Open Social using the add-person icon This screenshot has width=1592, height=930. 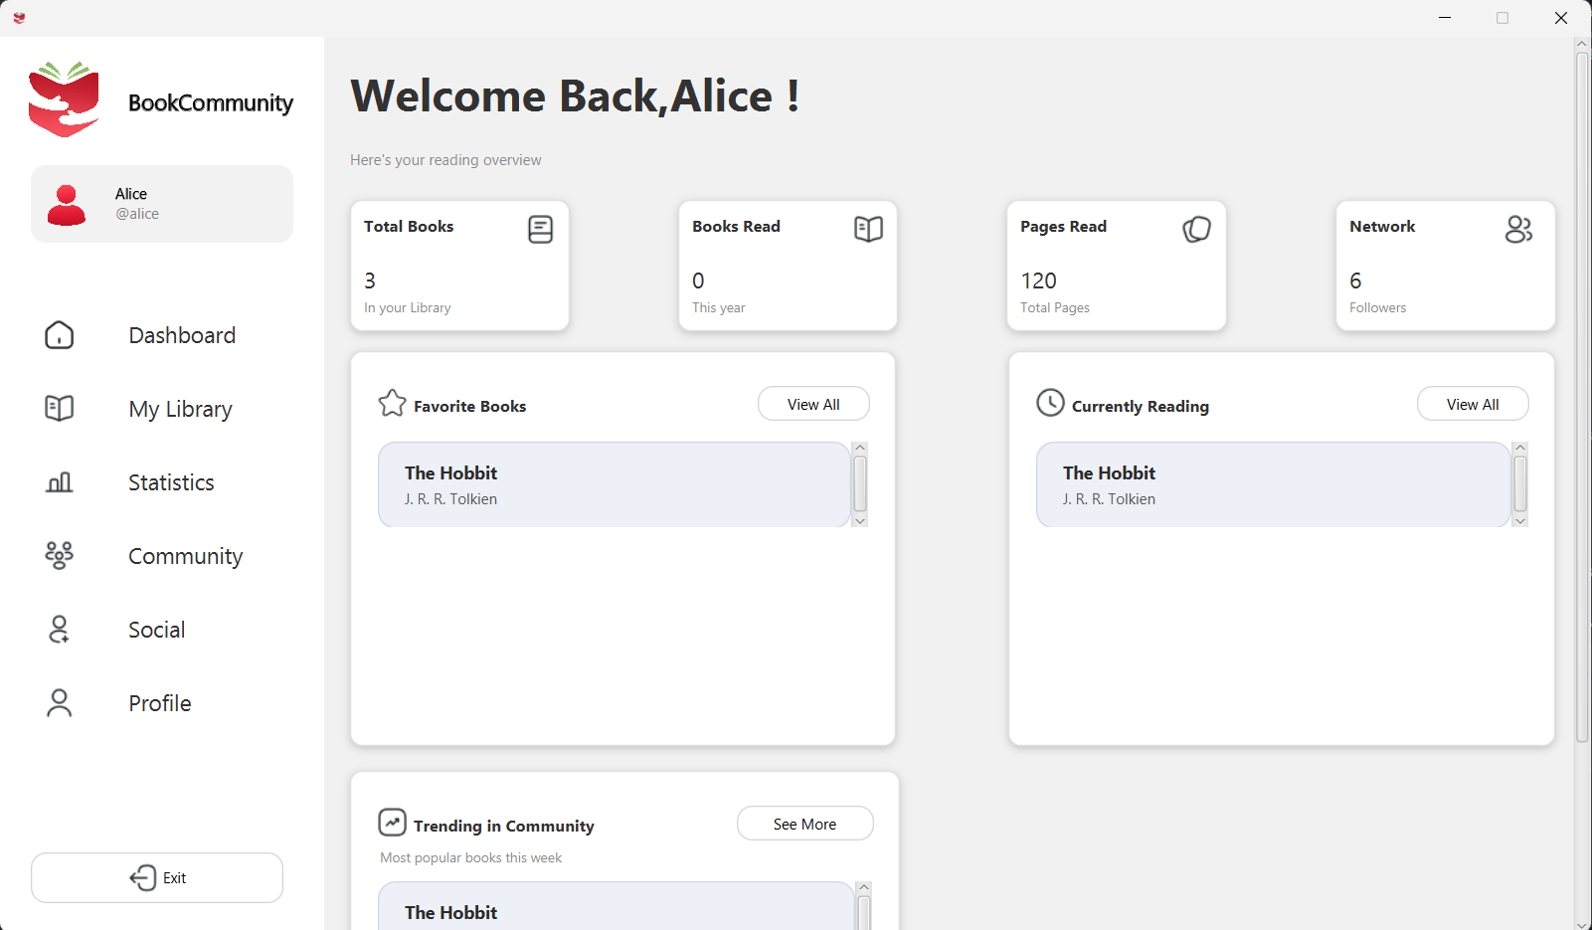[60, 630]
